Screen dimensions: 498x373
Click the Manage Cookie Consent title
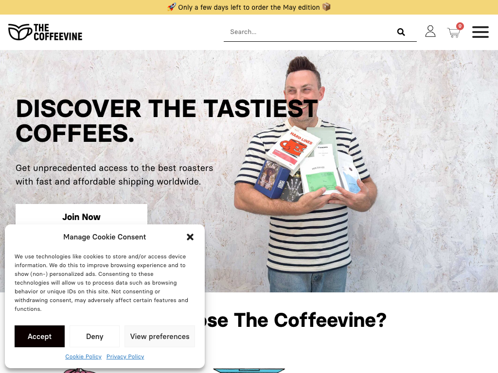click(105, 237)
